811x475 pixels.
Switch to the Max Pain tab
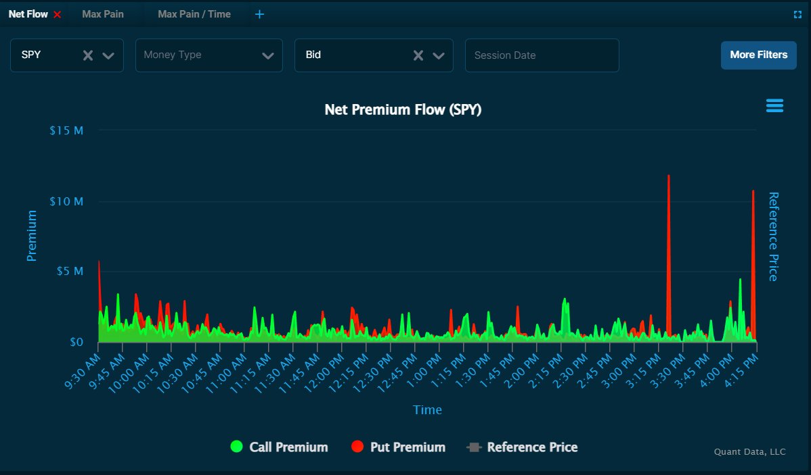102,14
